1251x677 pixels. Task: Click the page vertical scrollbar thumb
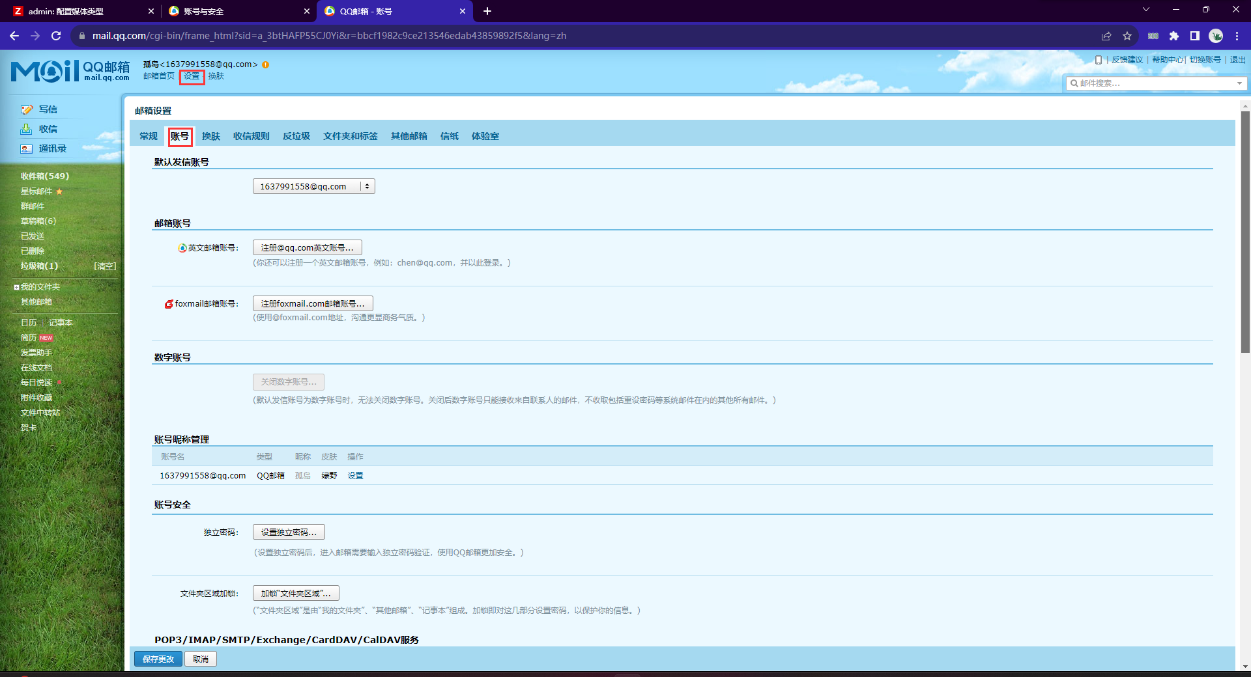tap(1245, 231)
